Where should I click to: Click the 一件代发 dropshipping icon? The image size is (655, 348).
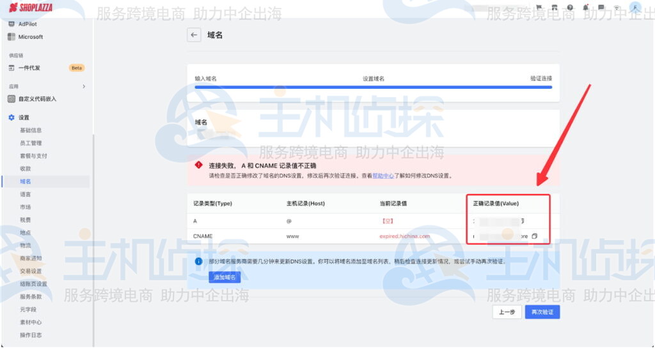[x=12, y=68]
